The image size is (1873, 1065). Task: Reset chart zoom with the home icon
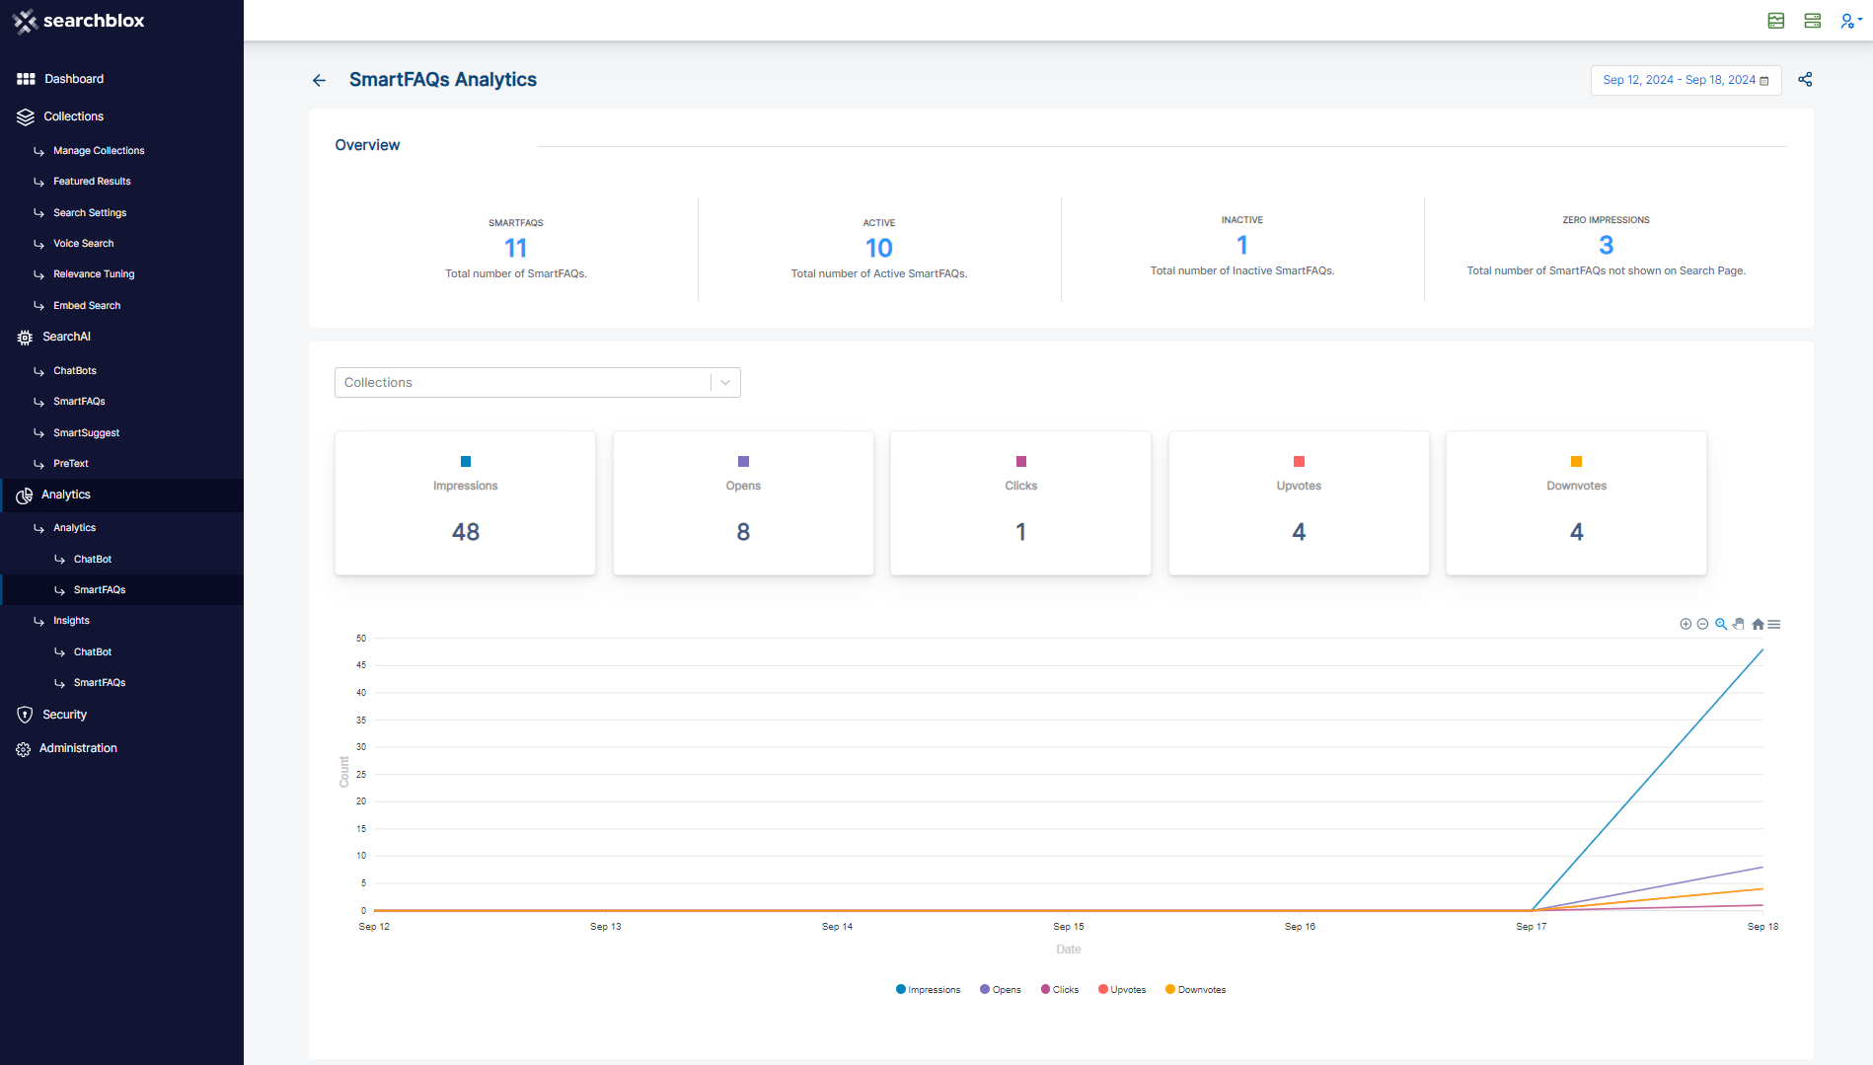(1758, 624)
